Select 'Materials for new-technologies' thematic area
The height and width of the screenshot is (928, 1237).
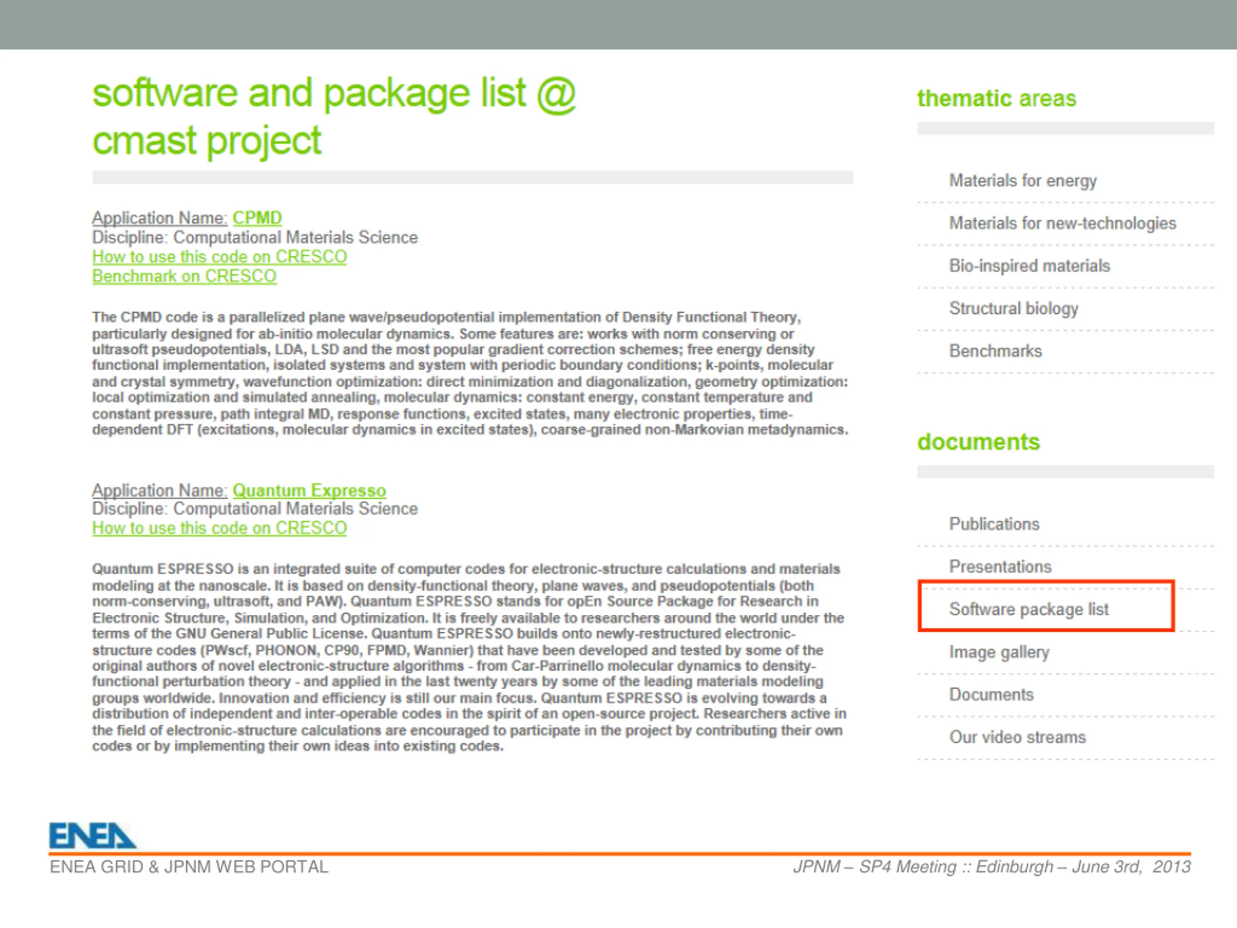(1063, 223)
